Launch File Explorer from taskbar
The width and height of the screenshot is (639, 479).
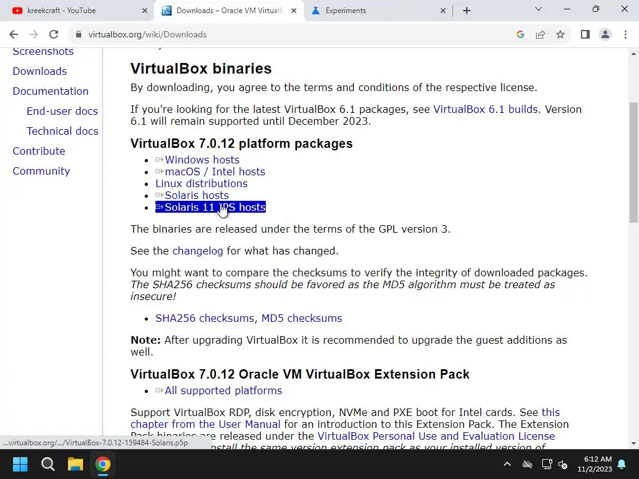tap(76, 464)
